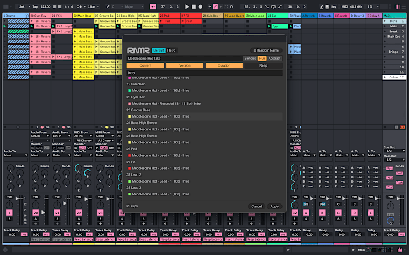Open the browser toggle icon at top left

click(x=6, y=6)
